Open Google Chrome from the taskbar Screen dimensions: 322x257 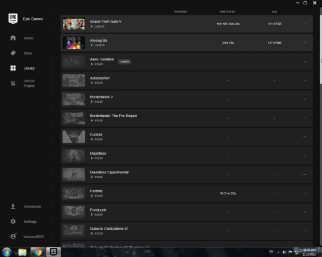pyautogui.click(x=38, y=252)
